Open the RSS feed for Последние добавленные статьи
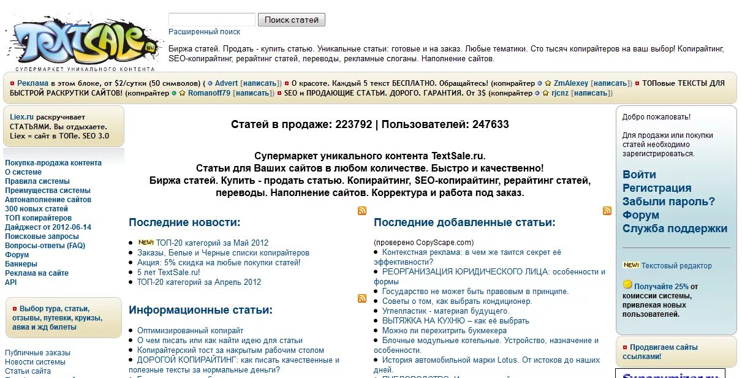 (x=607, y=211)
